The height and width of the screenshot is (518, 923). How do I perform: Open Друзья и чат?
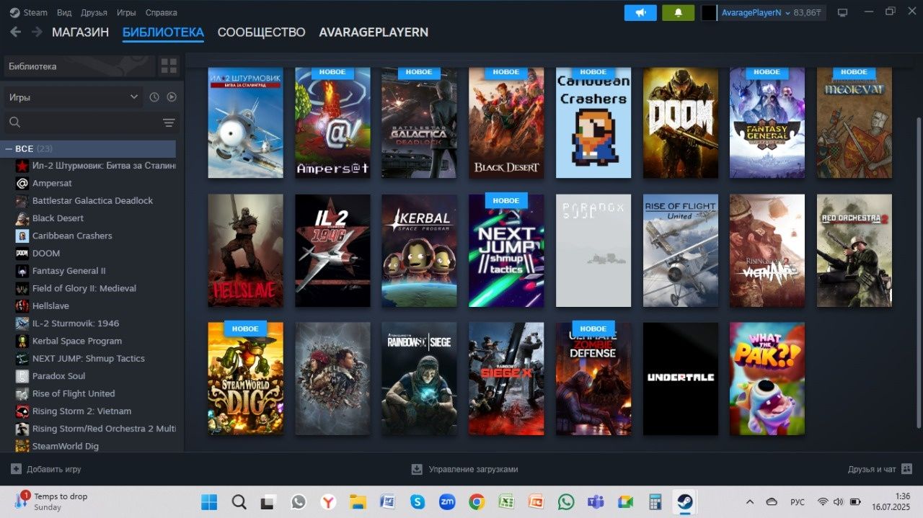coord(880,469)
